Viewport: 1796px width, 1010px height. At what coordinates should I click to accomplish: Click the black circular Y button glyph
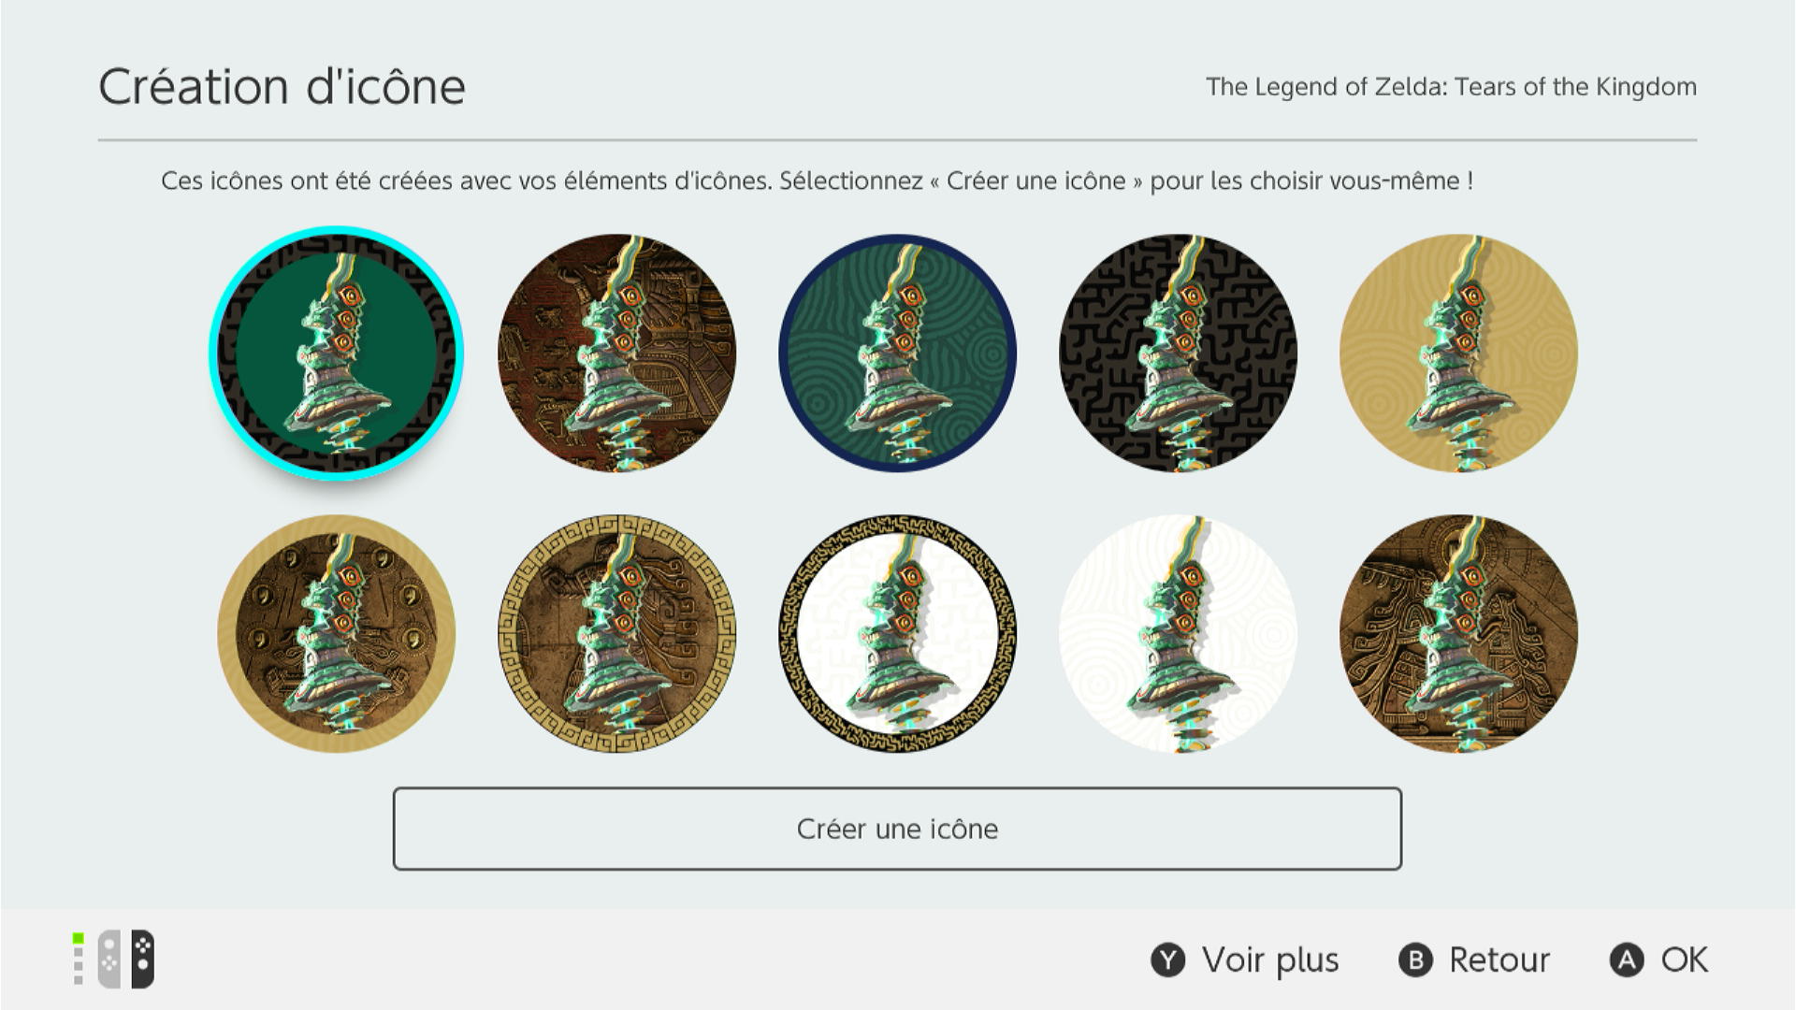coord(1167,960)
